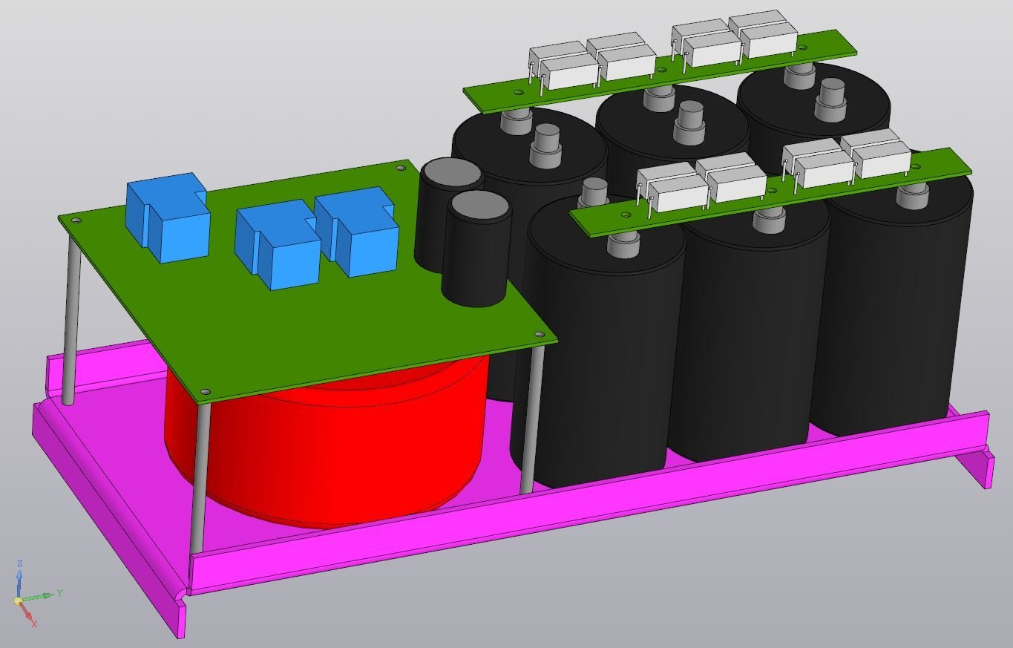
Task: Select the leftmost blue relay block
Action: [168, 217]
